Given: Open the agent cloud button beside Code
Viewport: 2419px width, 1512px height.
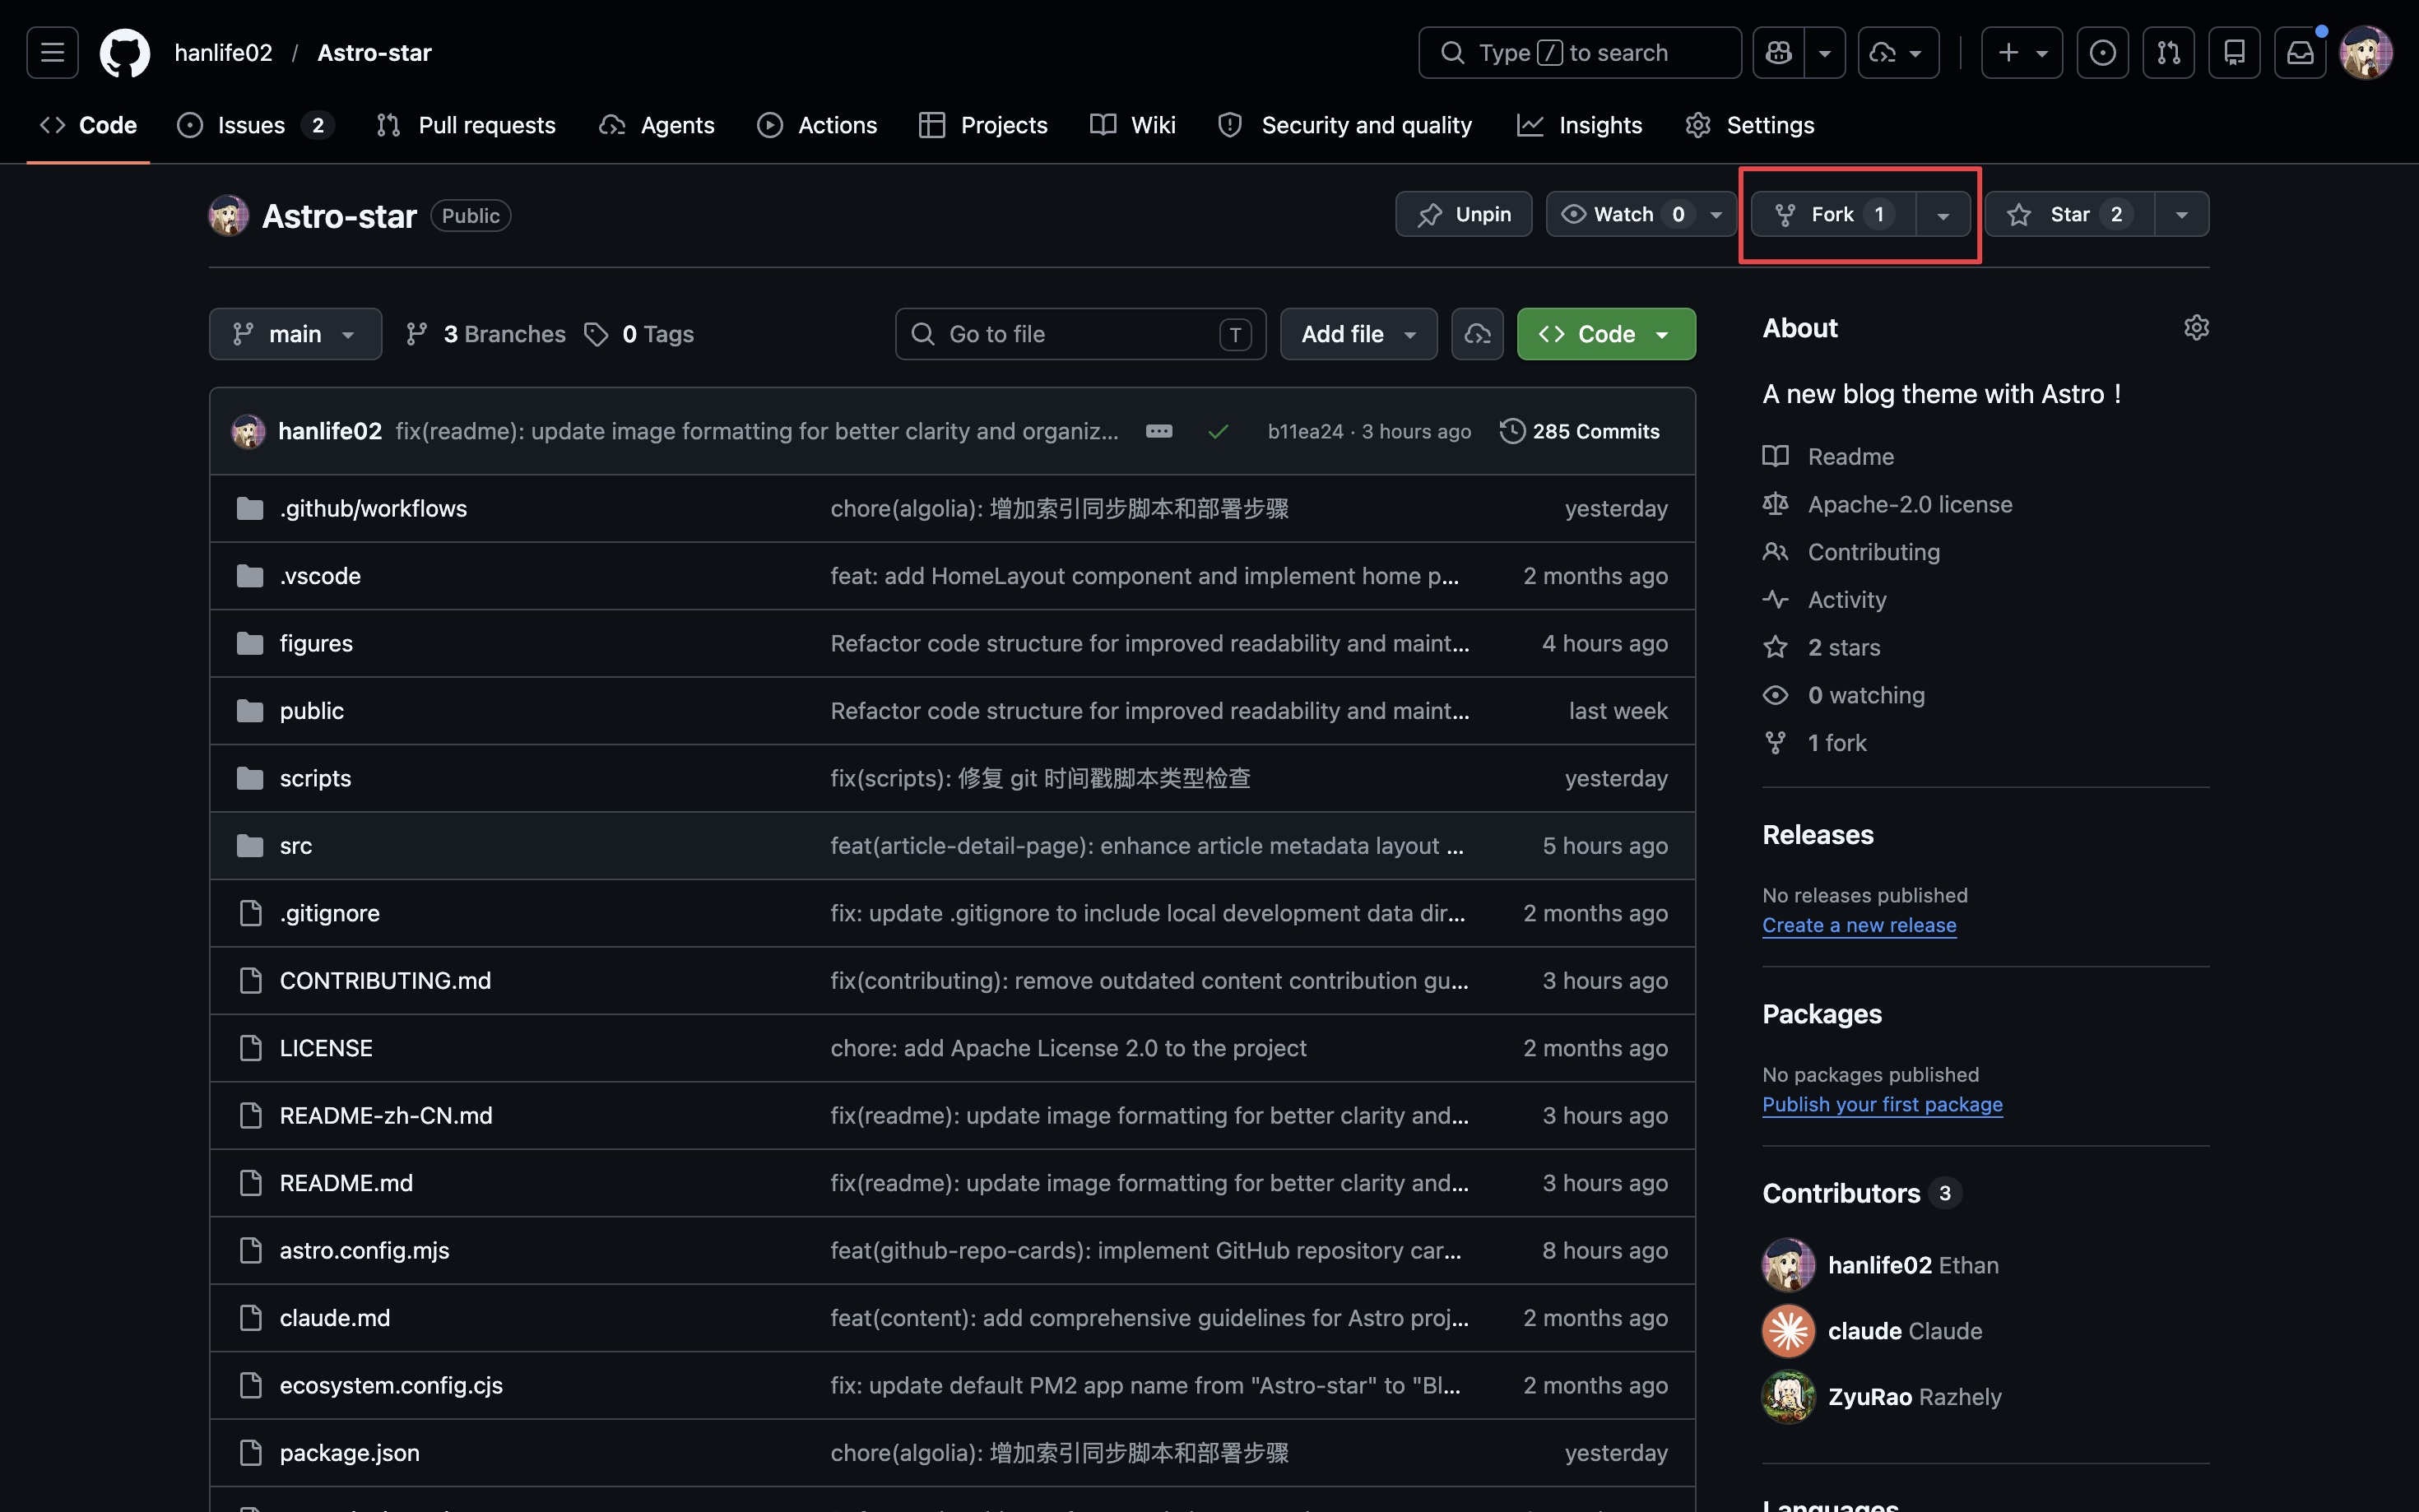Looking at the screenshot, I should [x=1477, y=334].
